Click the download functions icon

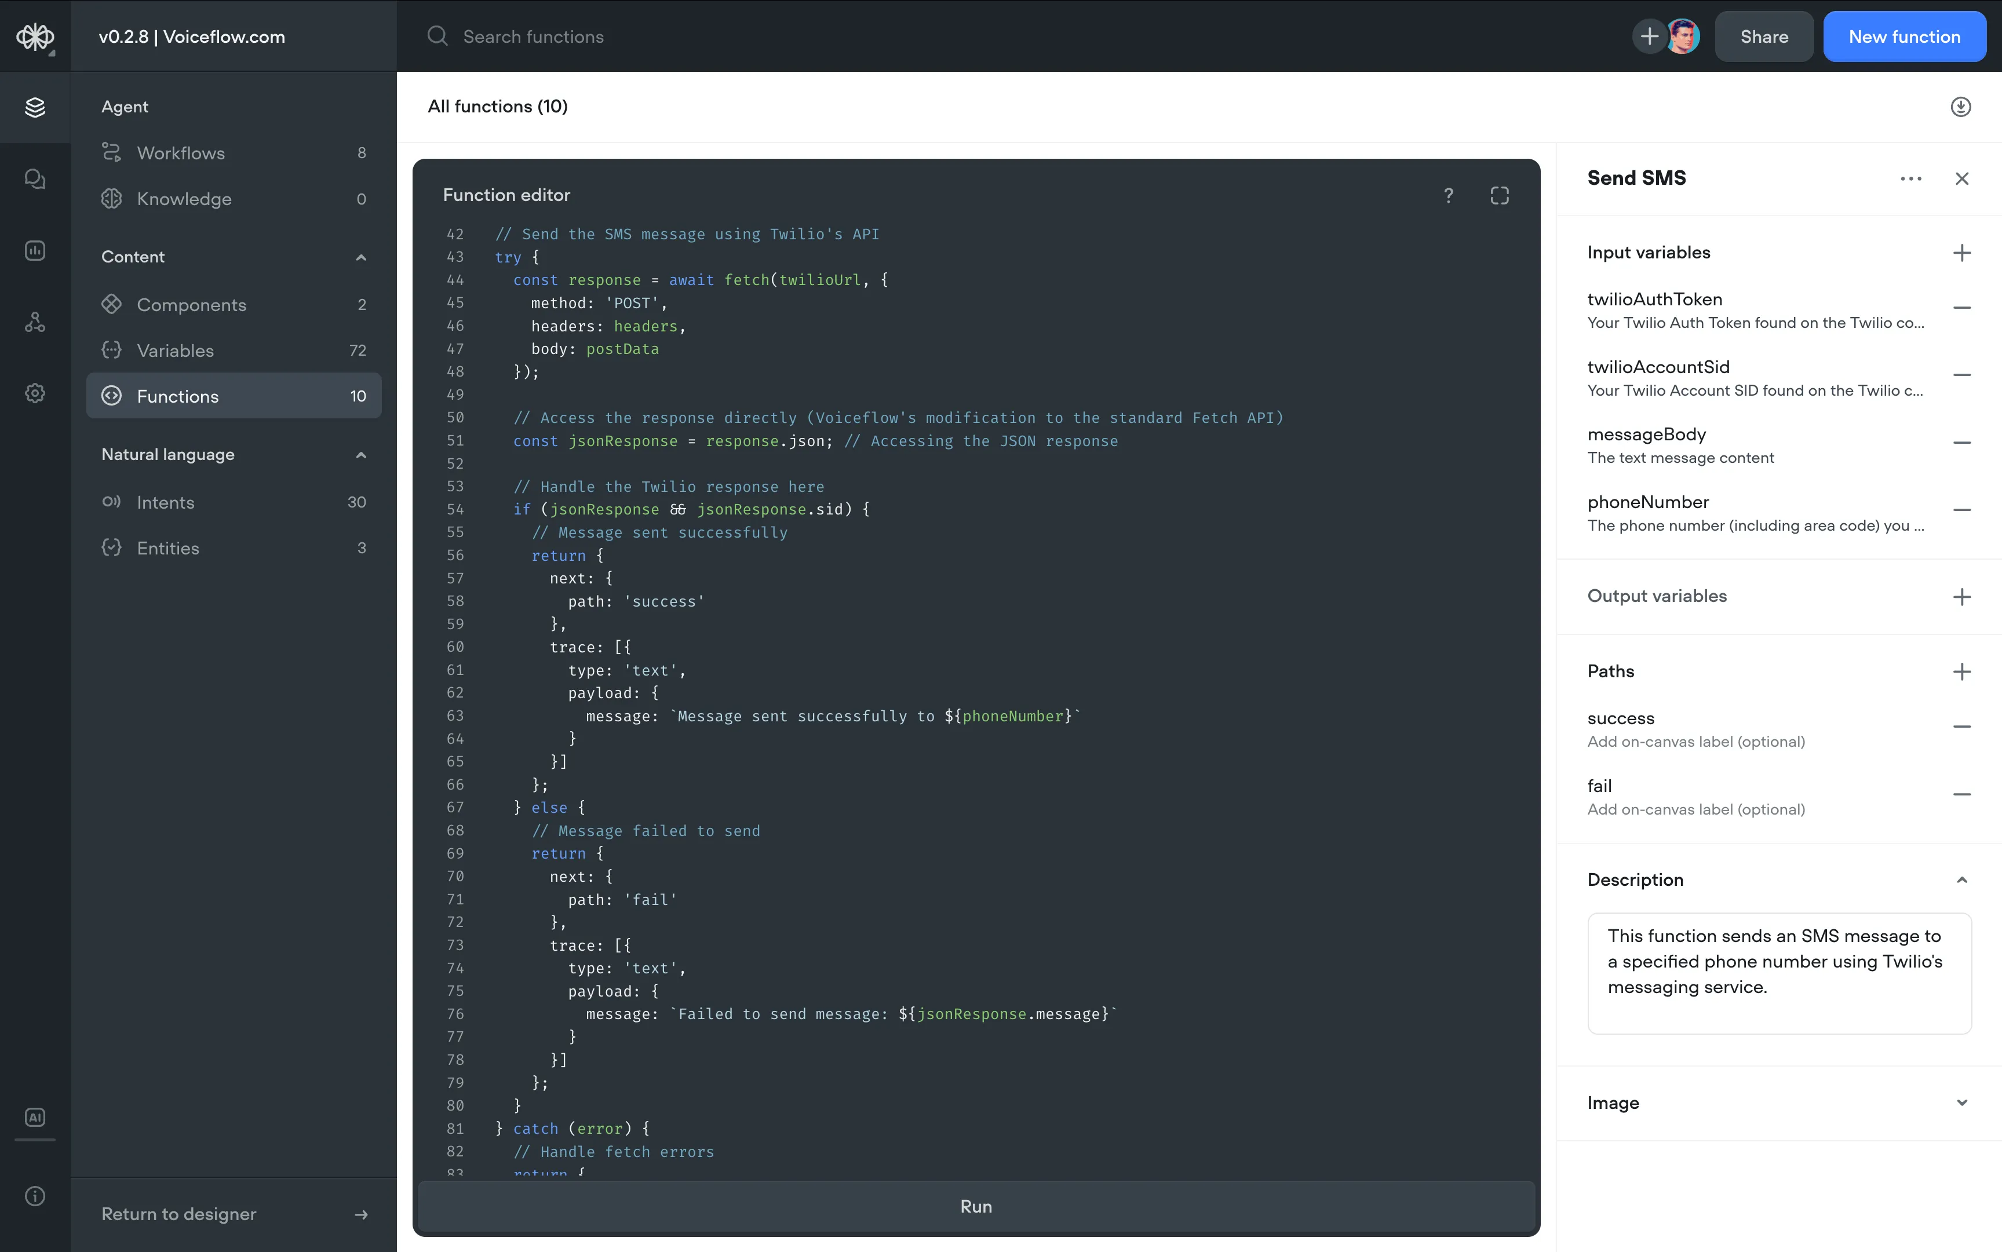pyautogui.click(x=1960, y=107)
